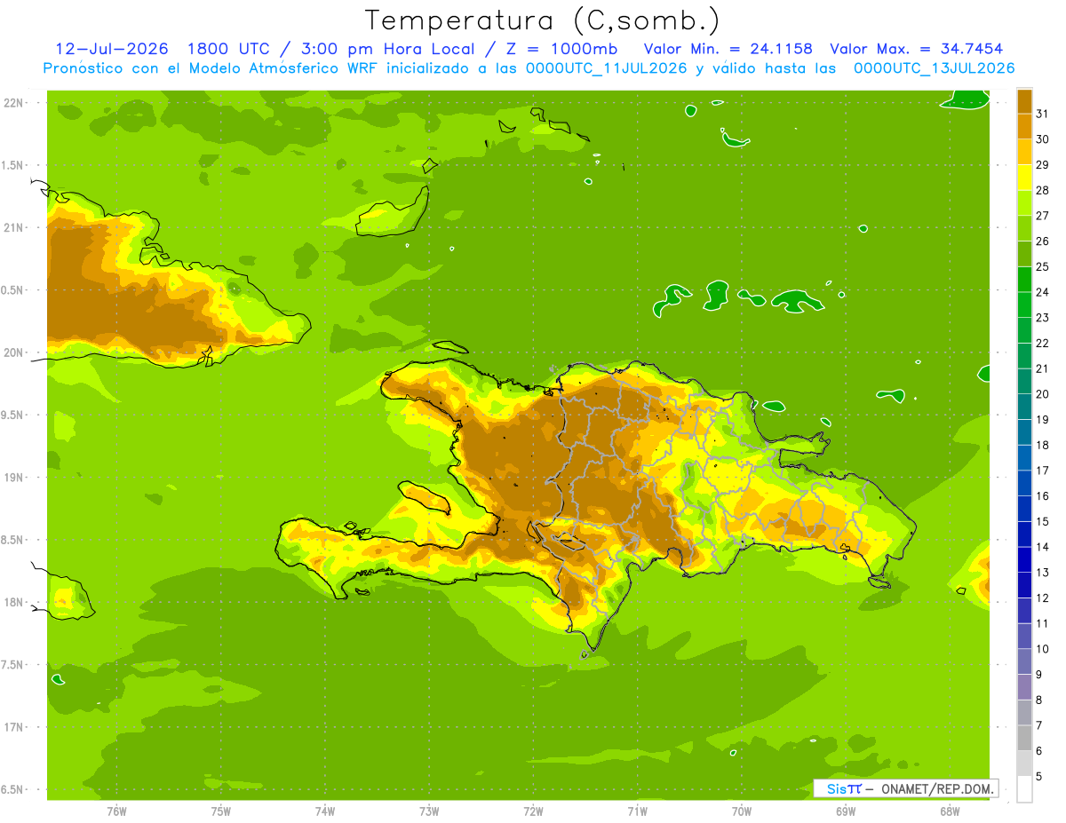The image size is (1066, 823).
Task: Click the legend value 12
Action: coord(1043,598)
